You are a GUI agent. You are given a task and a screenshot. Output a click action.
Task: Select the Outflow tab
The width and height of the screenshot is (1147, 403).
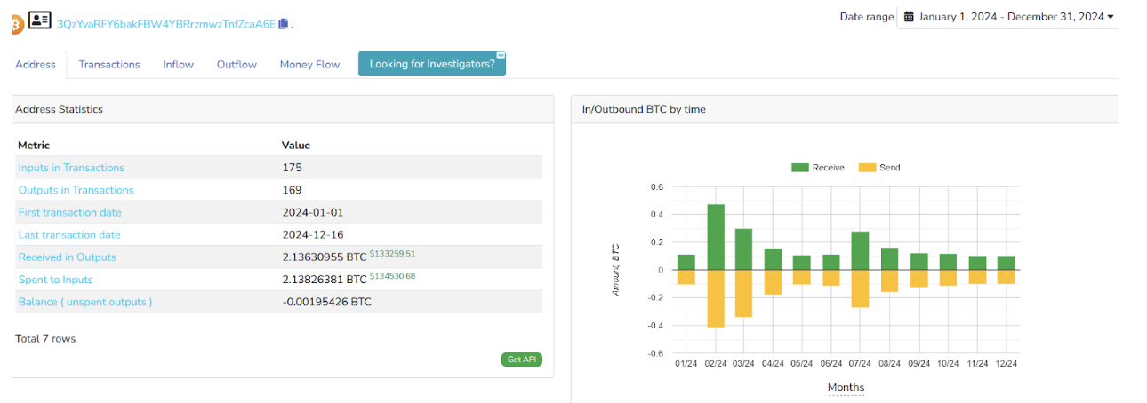point(237,65)
